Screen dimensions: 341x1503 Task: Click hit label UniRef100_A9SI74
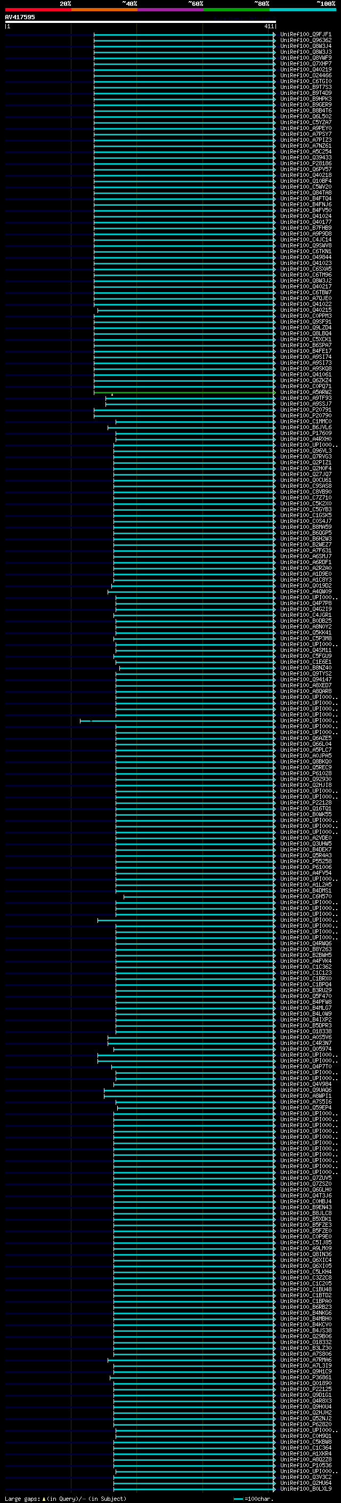point(306,357)
